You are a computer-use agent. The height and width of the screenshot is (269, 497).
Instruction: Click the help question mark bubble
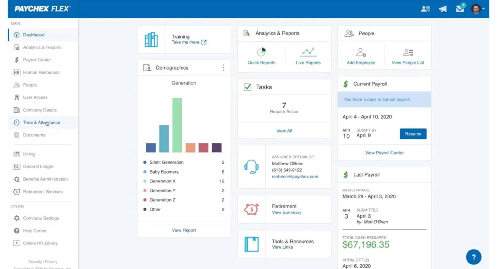tap(474, 257)
